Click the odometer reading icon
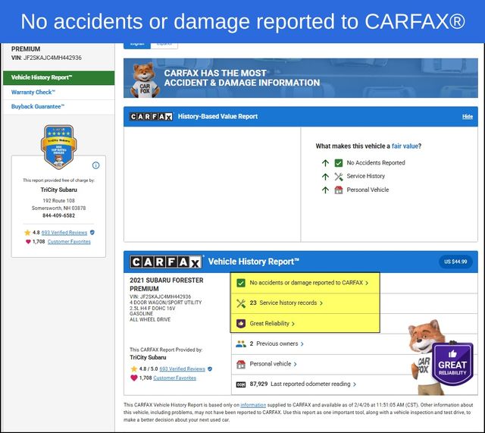 point(241,384)
